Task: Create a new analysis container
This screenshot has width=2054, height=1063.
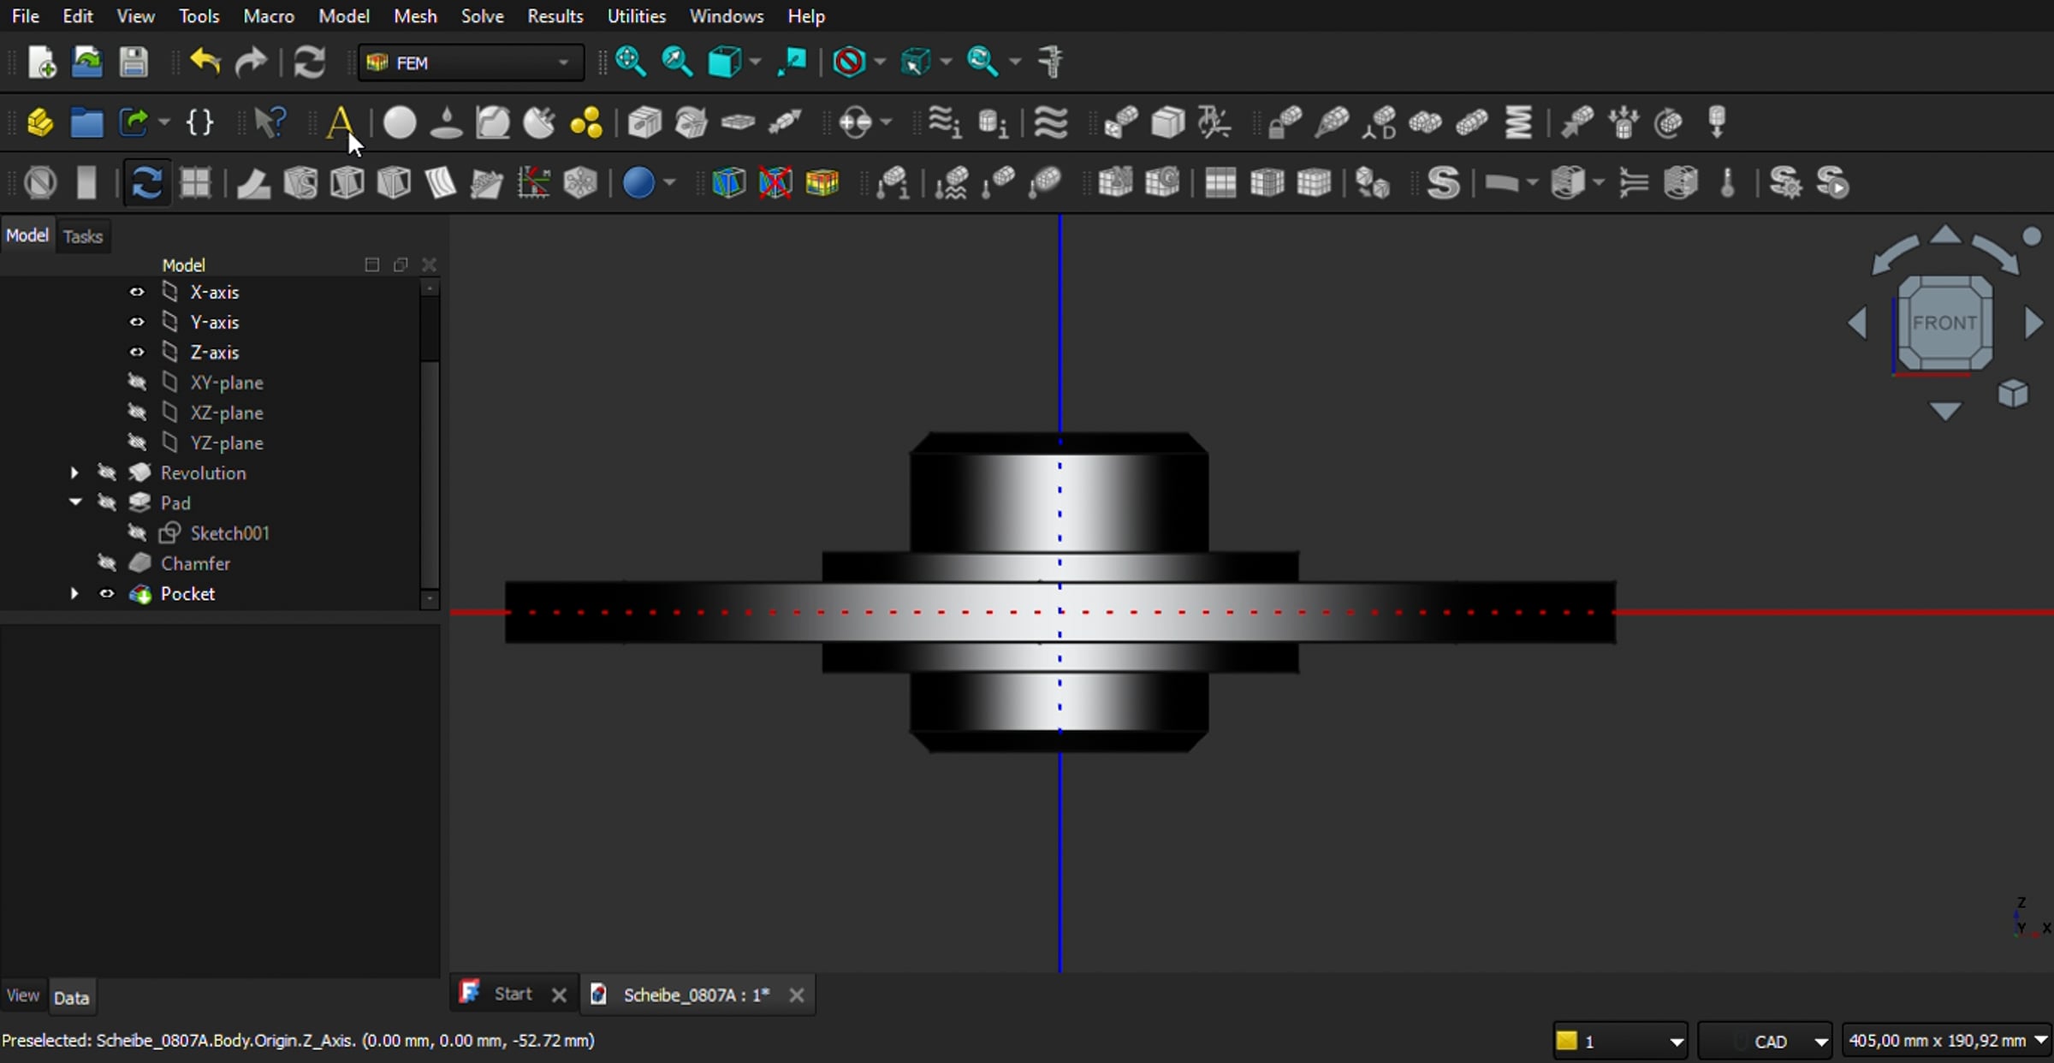Action: pyautogui.click(x=41, y=122)
